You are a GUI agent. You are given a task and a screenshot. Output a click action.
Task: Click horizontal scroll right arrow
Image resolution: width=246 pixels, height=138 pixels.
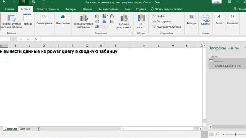tap(201, 129)
